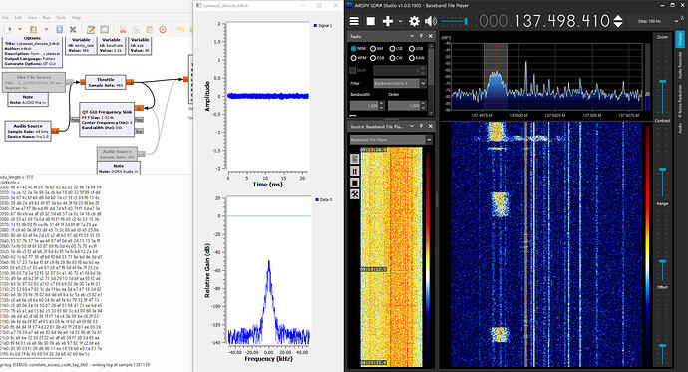Viewport: 688px width, 372px height.
Task: Collapse the Radio panel chevron
Action: pyautogui.click(x=412, y=36)
